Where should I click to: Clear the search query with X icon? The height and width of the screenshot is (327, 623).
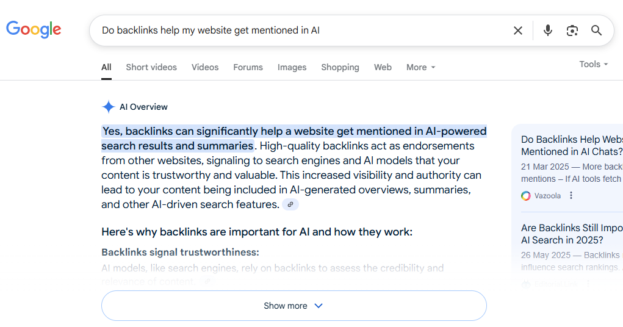pos(517,31)
